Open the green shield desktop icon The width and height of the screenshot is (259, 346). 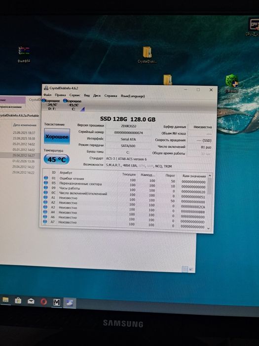(232, 83)
